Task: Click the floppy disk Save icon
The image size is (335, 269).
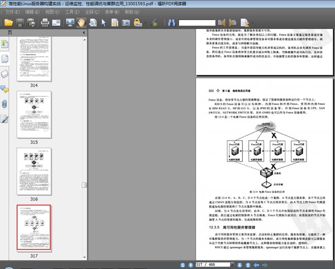Action: pyautogui.click(x=20, y=23)
